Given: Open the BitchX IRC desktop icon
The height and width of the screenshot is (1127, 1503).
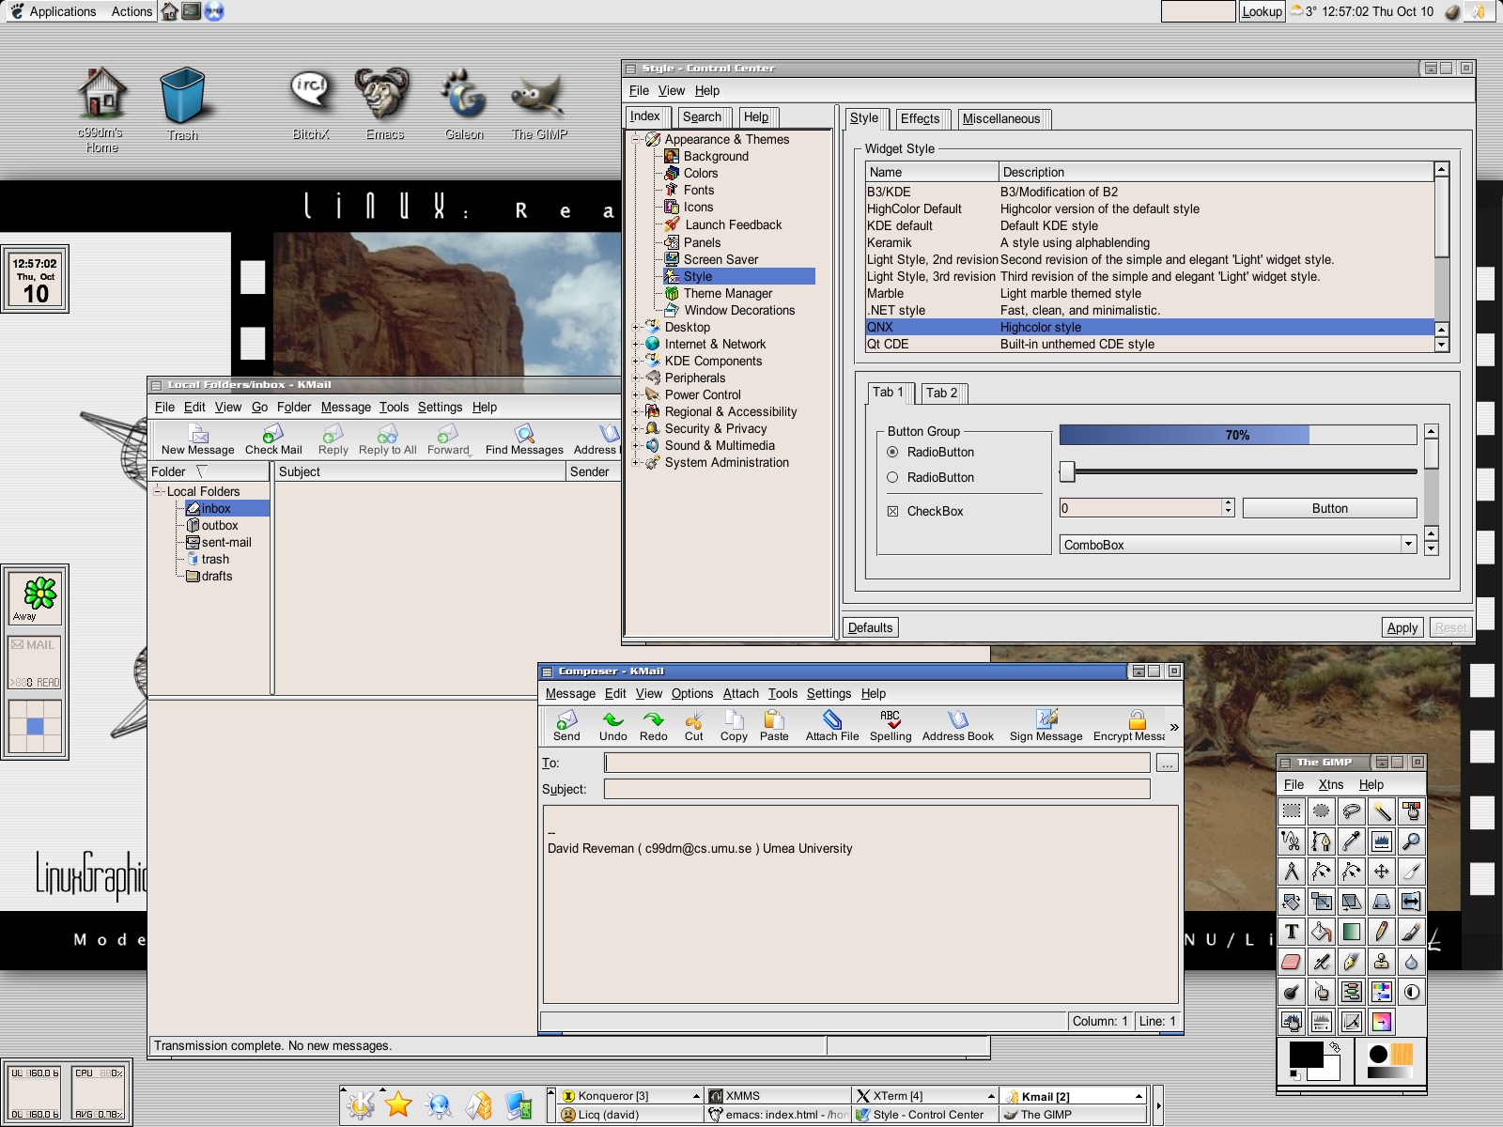Looking at the screenshot, I should tap(311, 104).
